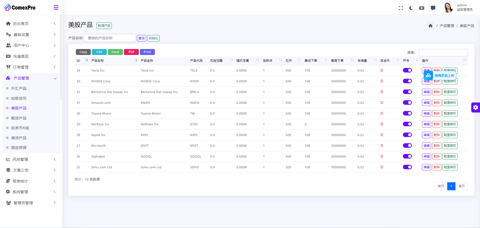Toggle 开市 switch for Apple Inc

[x=407, y=135]
